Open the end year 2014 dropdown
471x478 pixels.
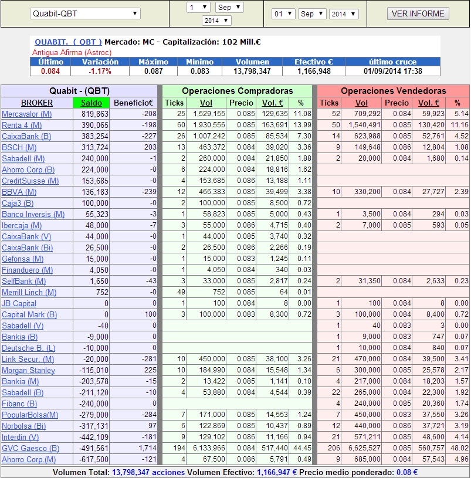click(344, 13)
